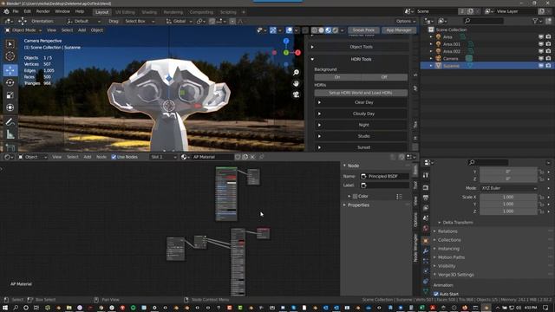
Task: Click the outliner search field
Action: (484, 21)
